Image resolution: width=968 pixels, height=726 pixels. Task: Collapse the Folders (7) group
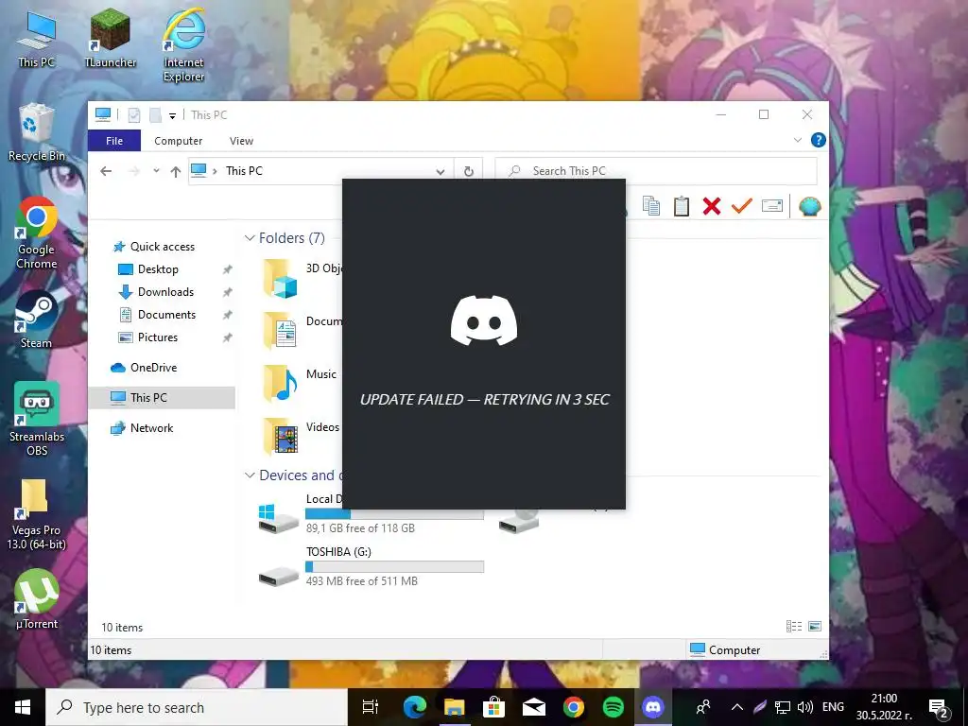click(x=250, y=237)
